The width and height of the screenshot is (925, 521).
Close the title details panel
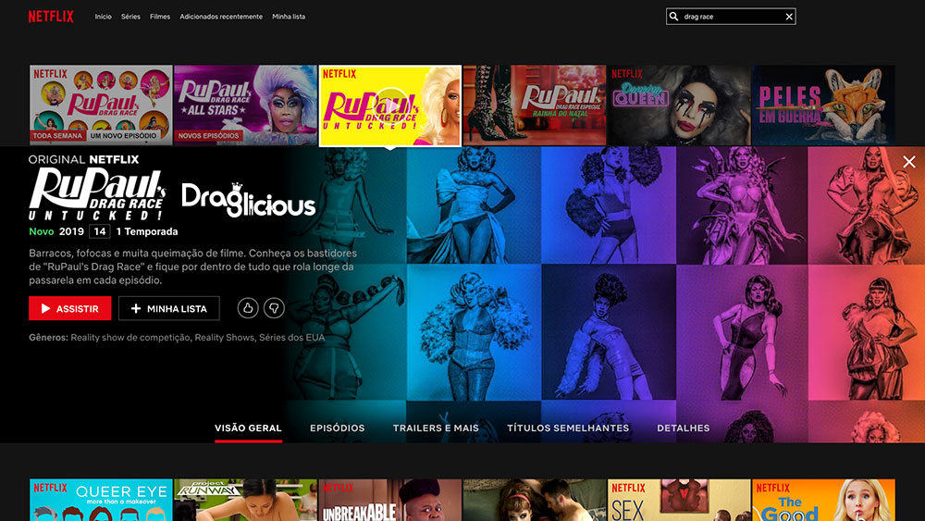(x=909, y=162)
